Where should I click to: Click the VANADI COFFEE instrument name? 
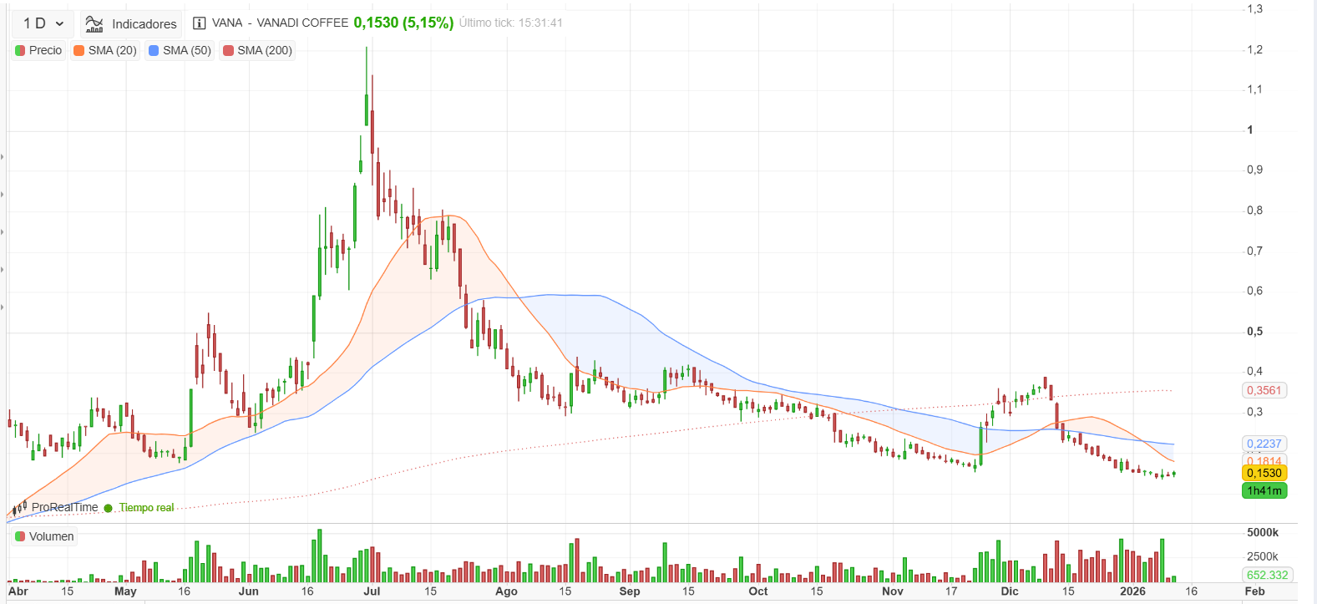pos(302,23)
